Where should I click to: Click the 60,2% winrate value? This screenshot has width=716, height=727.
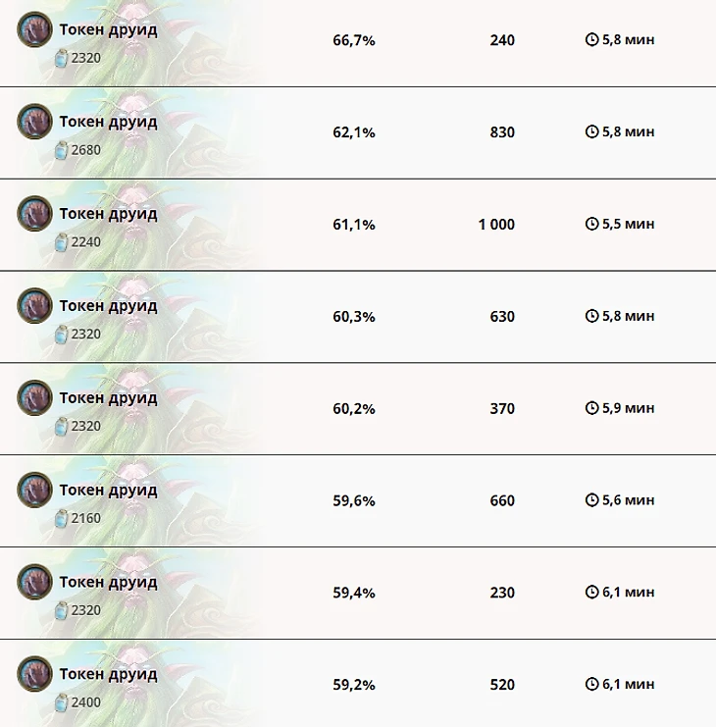[x=354, y=409]
